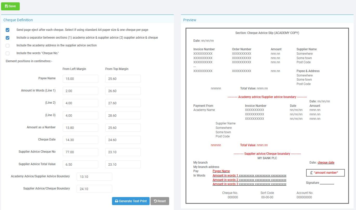This screenshot has height=210, width=356.
Task: Click "Amount in words 3" preview line
Action: coord(249,184)
